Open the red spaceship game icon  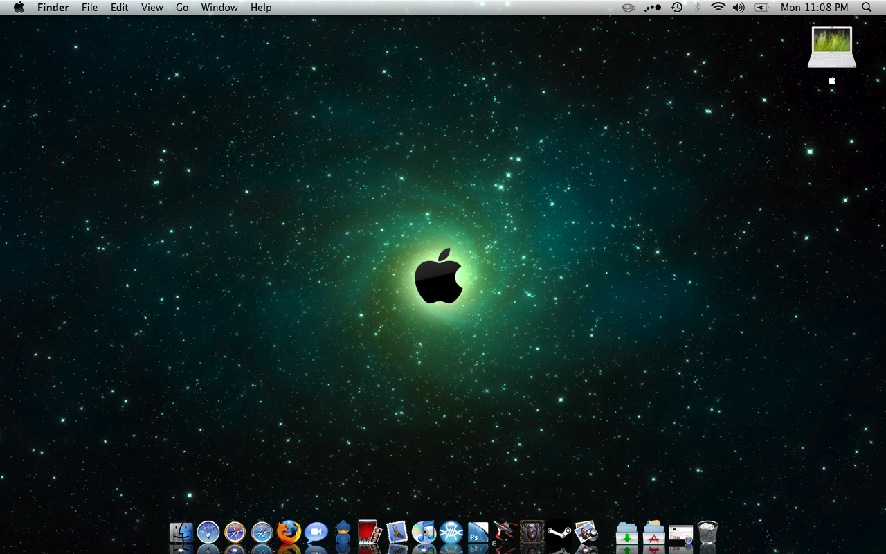505,533
